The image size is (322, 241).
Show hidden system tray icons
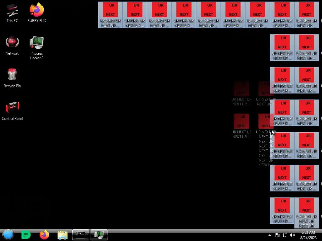tap(269, 235)
